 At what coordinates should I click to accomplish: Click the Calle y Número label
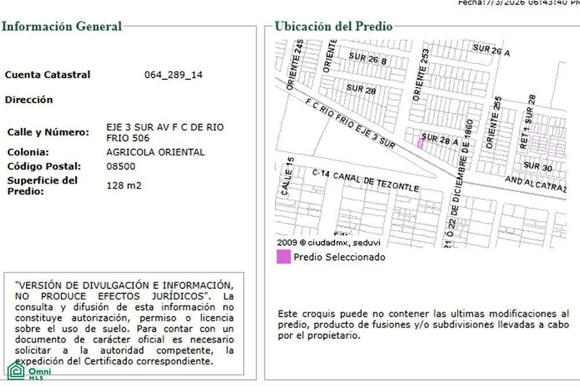pos(48,132)
